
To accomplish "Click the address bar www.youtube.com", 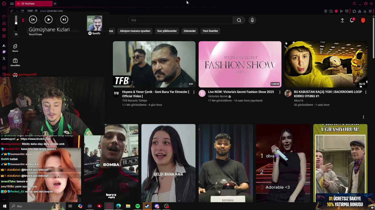I will [51, 11].
